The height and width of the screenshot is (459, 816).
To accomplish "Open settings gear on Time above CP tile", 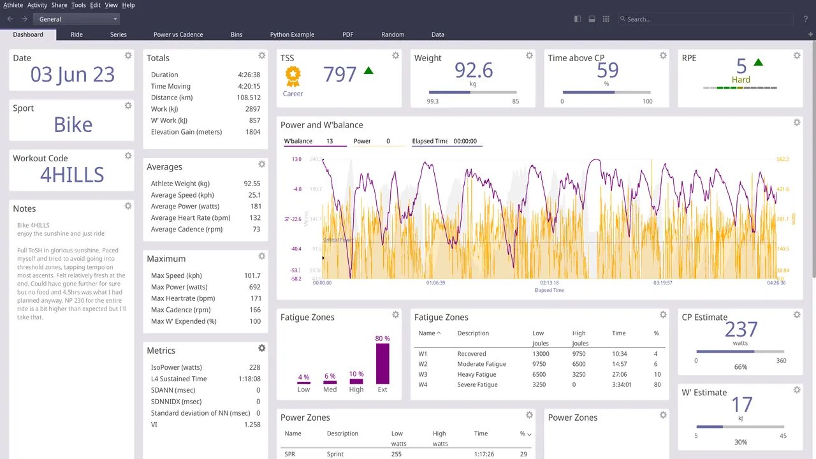I will tap(663, 55).
